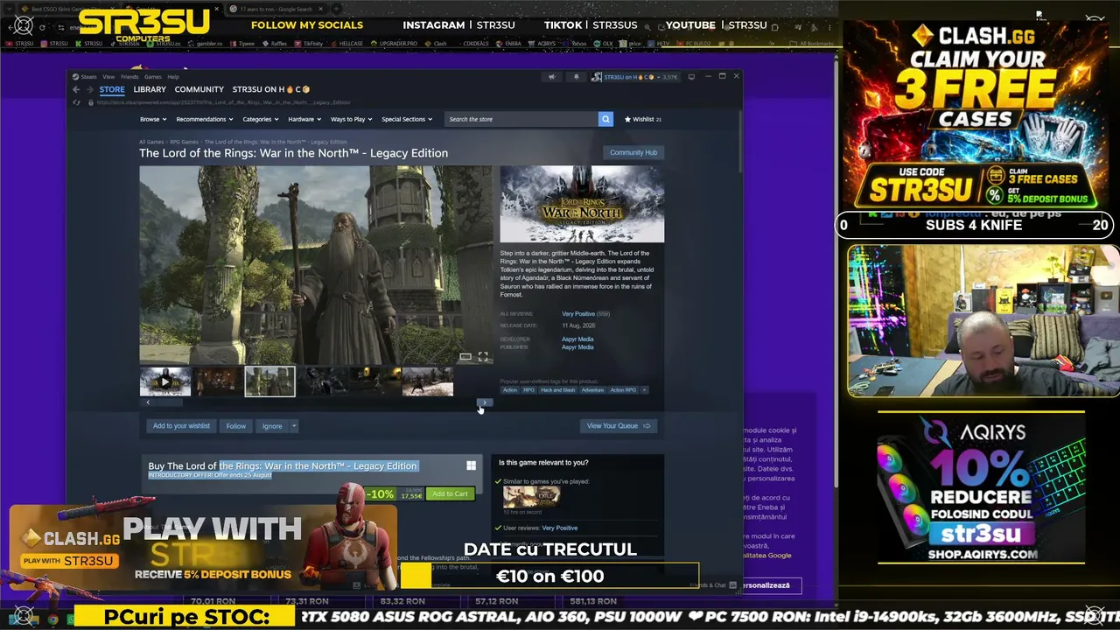
Task: Switch to the COMMUNITY tab
Action: tap(199, 89)
